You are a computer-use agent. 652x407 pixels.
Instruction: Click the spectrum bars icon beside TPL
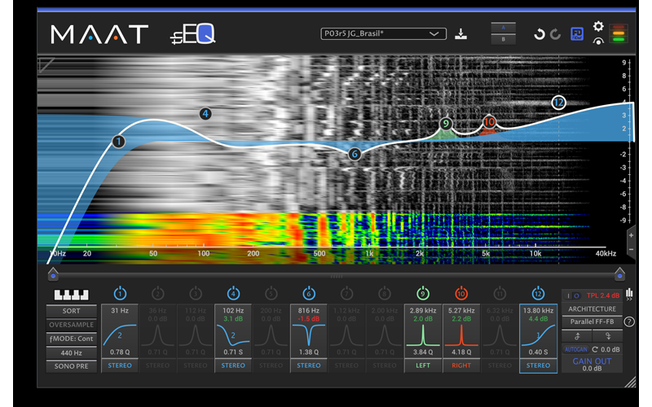pyautogui.click(x=629, y=293)
